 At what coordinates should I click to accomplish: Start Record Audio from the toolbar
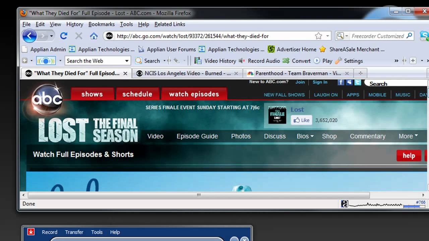click(x=259, y=61)
